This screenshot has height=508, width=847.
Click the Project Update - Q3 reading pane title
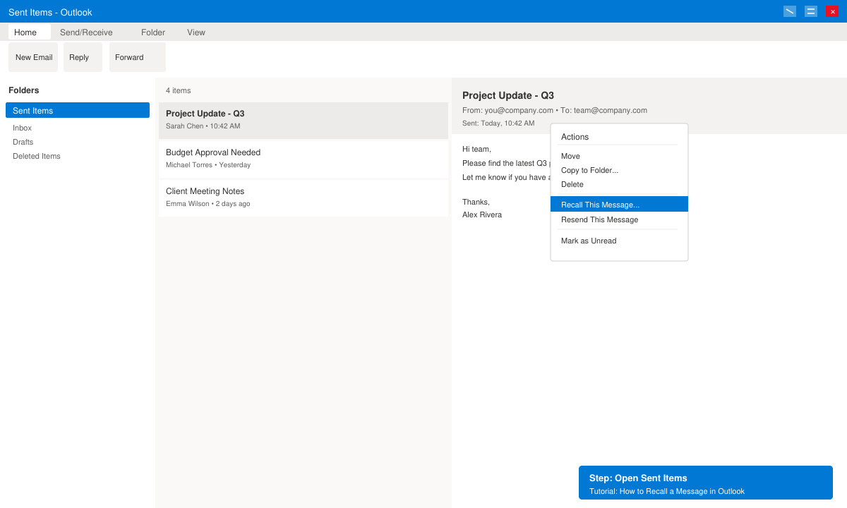point(508,95)
